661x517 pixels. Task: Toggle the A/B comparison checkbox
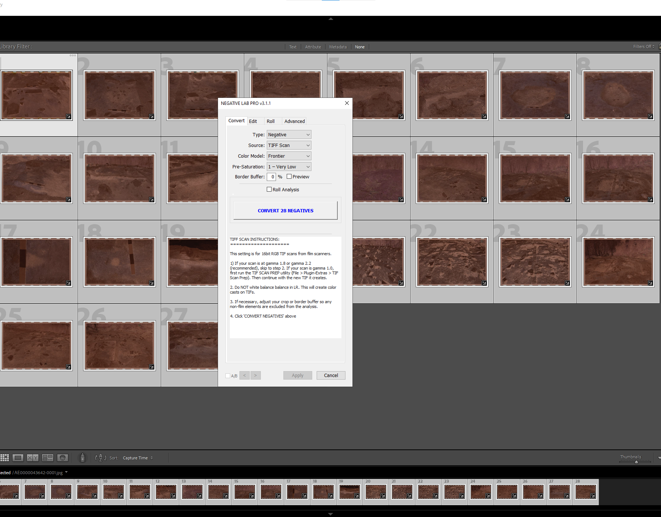tap(228, 376)
